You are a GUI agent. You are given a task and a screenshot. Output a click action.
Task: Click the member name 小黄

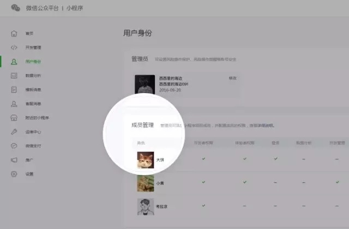tap(160, 183)
